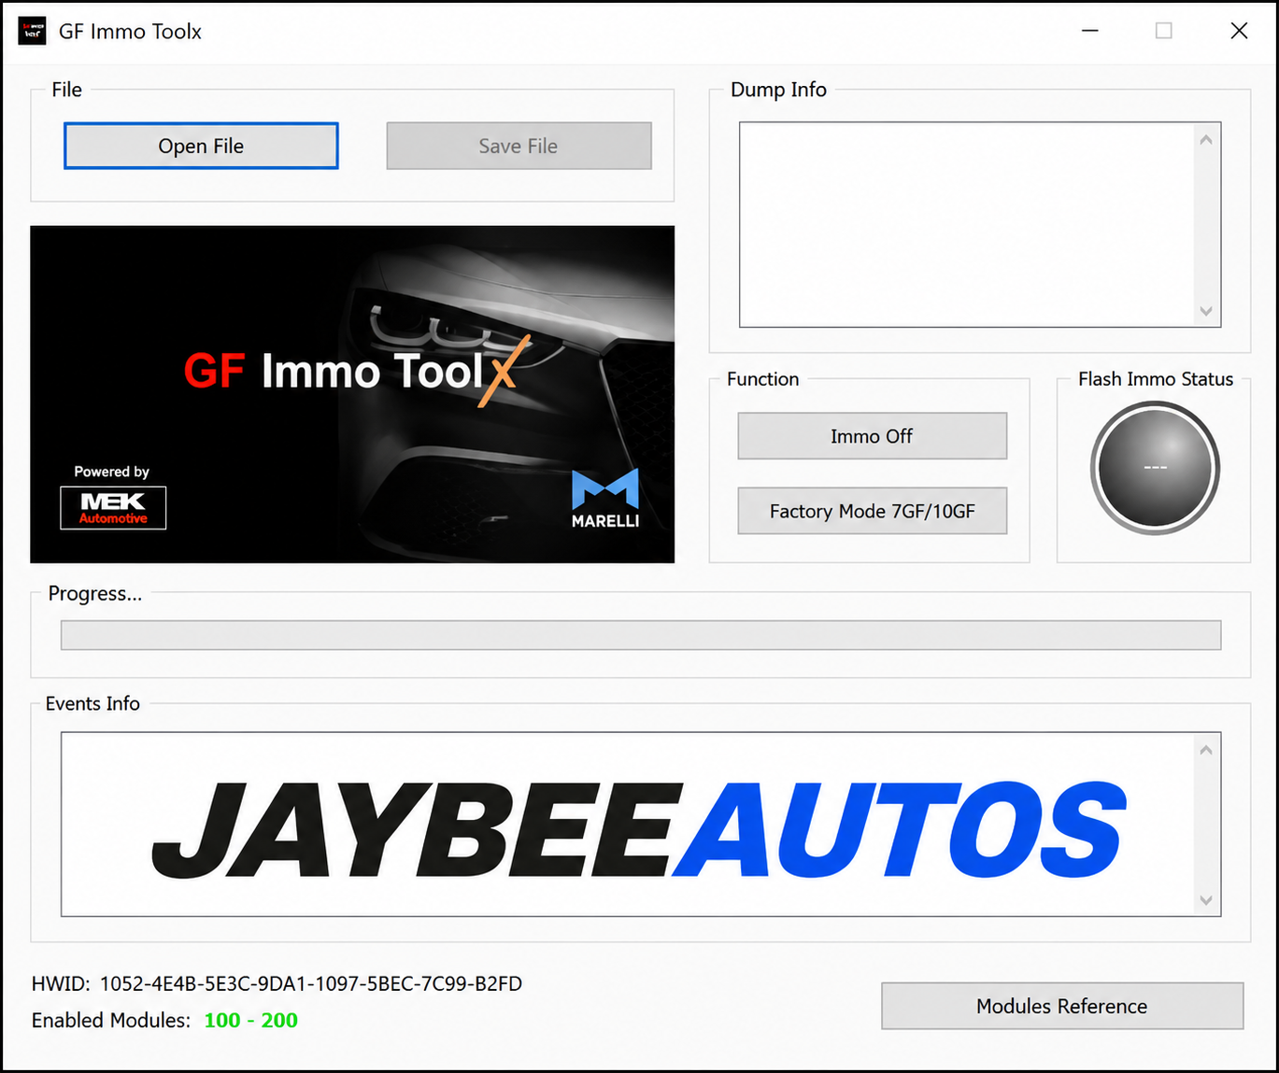
Task: Click the Enabled Modules 100 - 200 value
Action: click(x=251, y=1020)
